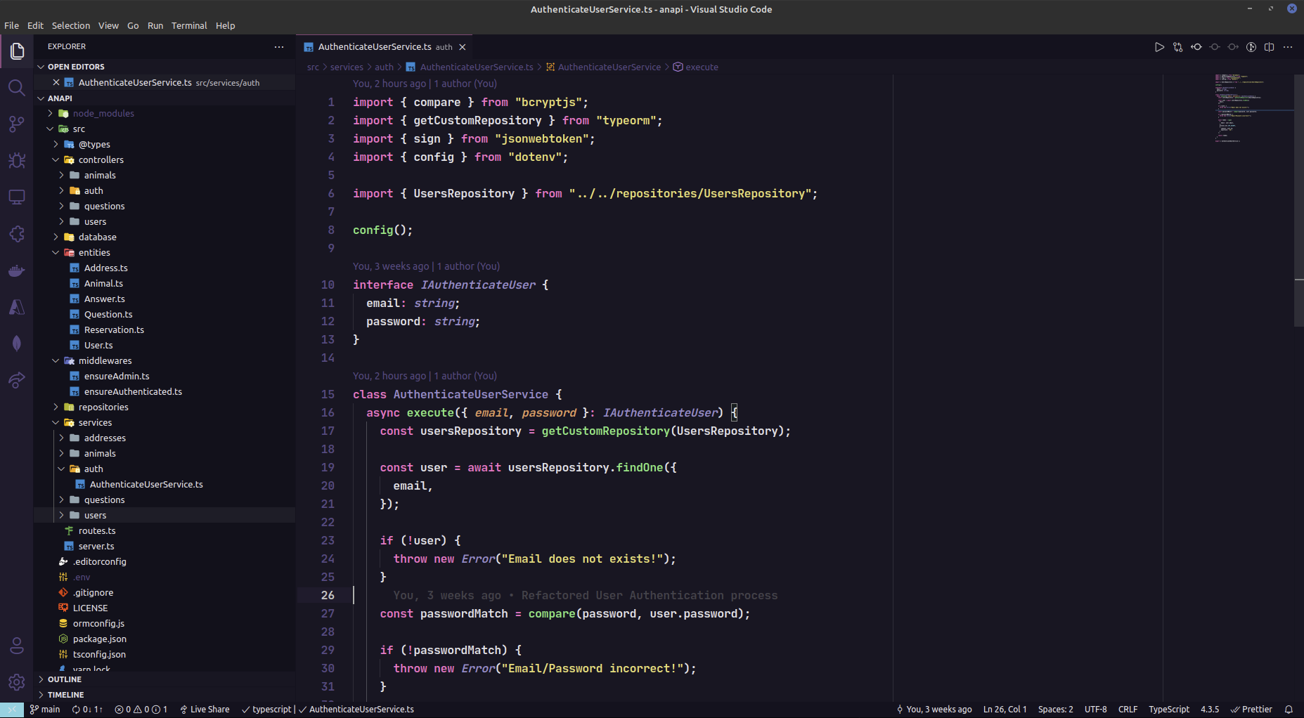Open the Search view icon
The height and width of the screenshot is (718, 1304).
point(17,88)
